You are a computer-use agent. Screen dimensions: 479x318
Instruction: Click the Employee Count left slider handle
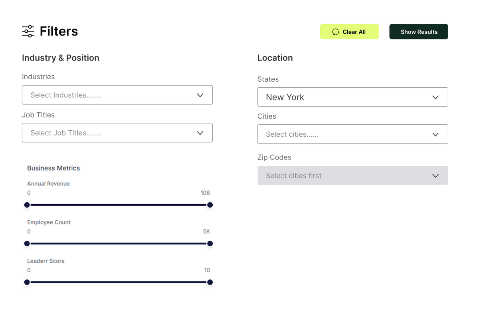(x=27, y=243)
